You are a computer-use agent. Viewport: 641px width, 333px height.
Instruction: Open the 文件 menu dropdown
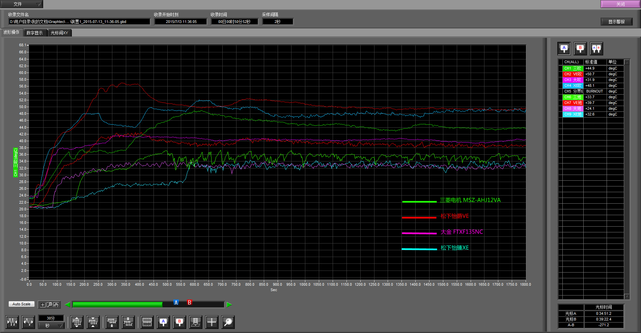[x=21, y=4]
